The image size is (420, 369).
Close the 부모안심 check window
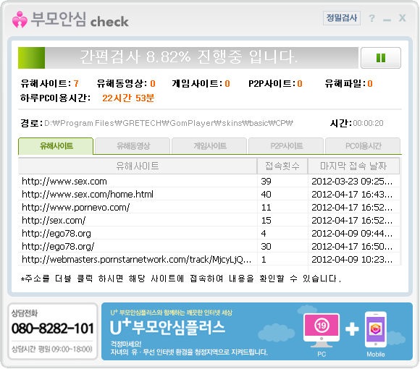402,18
